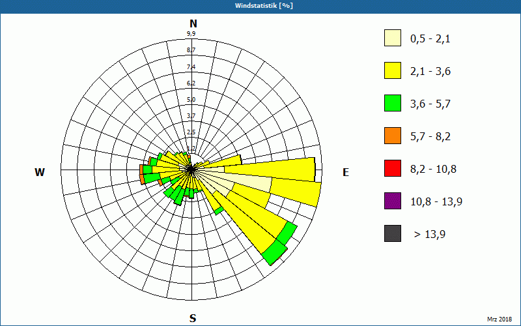Click the W compass label

click(x=40, y=172)
